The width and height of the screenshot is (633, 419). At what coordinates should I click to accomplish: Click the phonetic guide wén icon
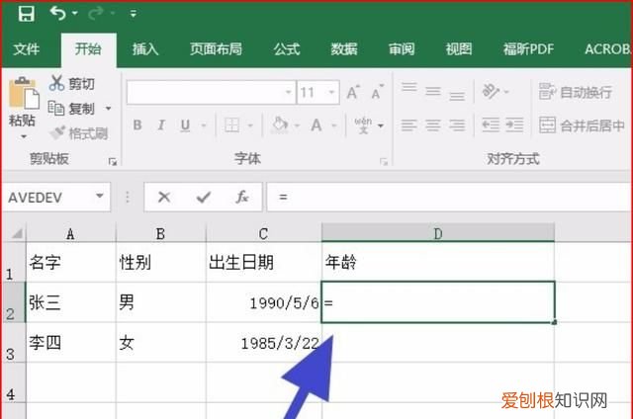pyautogui.click(x=363, y=126)
